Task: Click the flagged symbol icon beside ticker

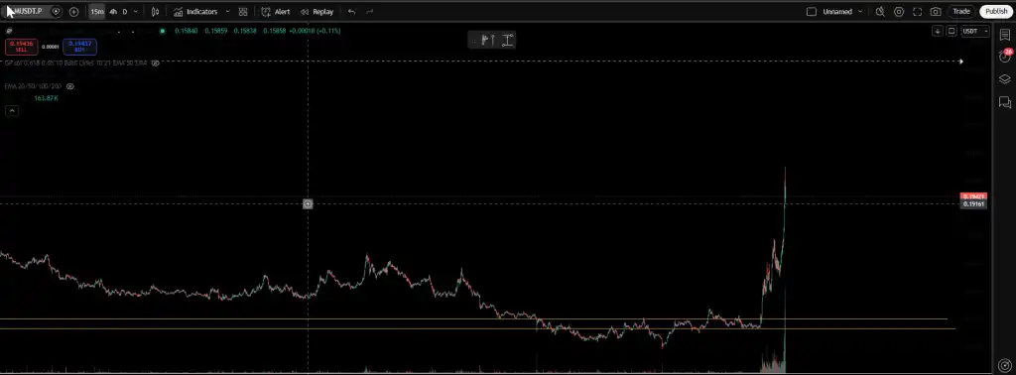Action: click(x=56, y=12)
